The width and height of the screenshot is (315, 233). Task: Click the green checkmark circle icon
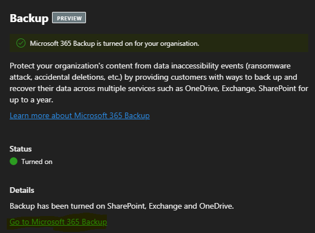(x=21, y=43)
